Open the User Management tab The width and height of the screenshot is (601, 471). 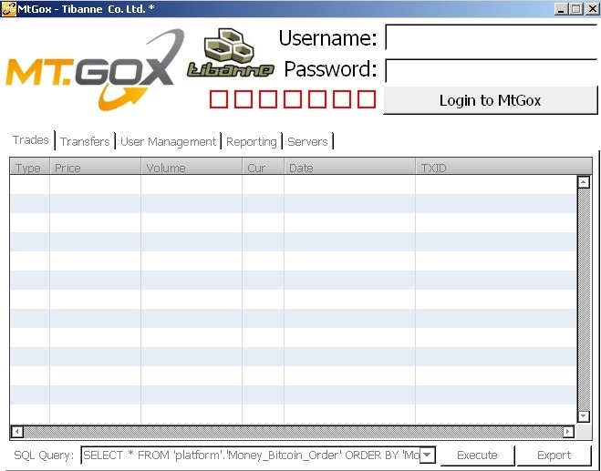click(x=169, y=142)
